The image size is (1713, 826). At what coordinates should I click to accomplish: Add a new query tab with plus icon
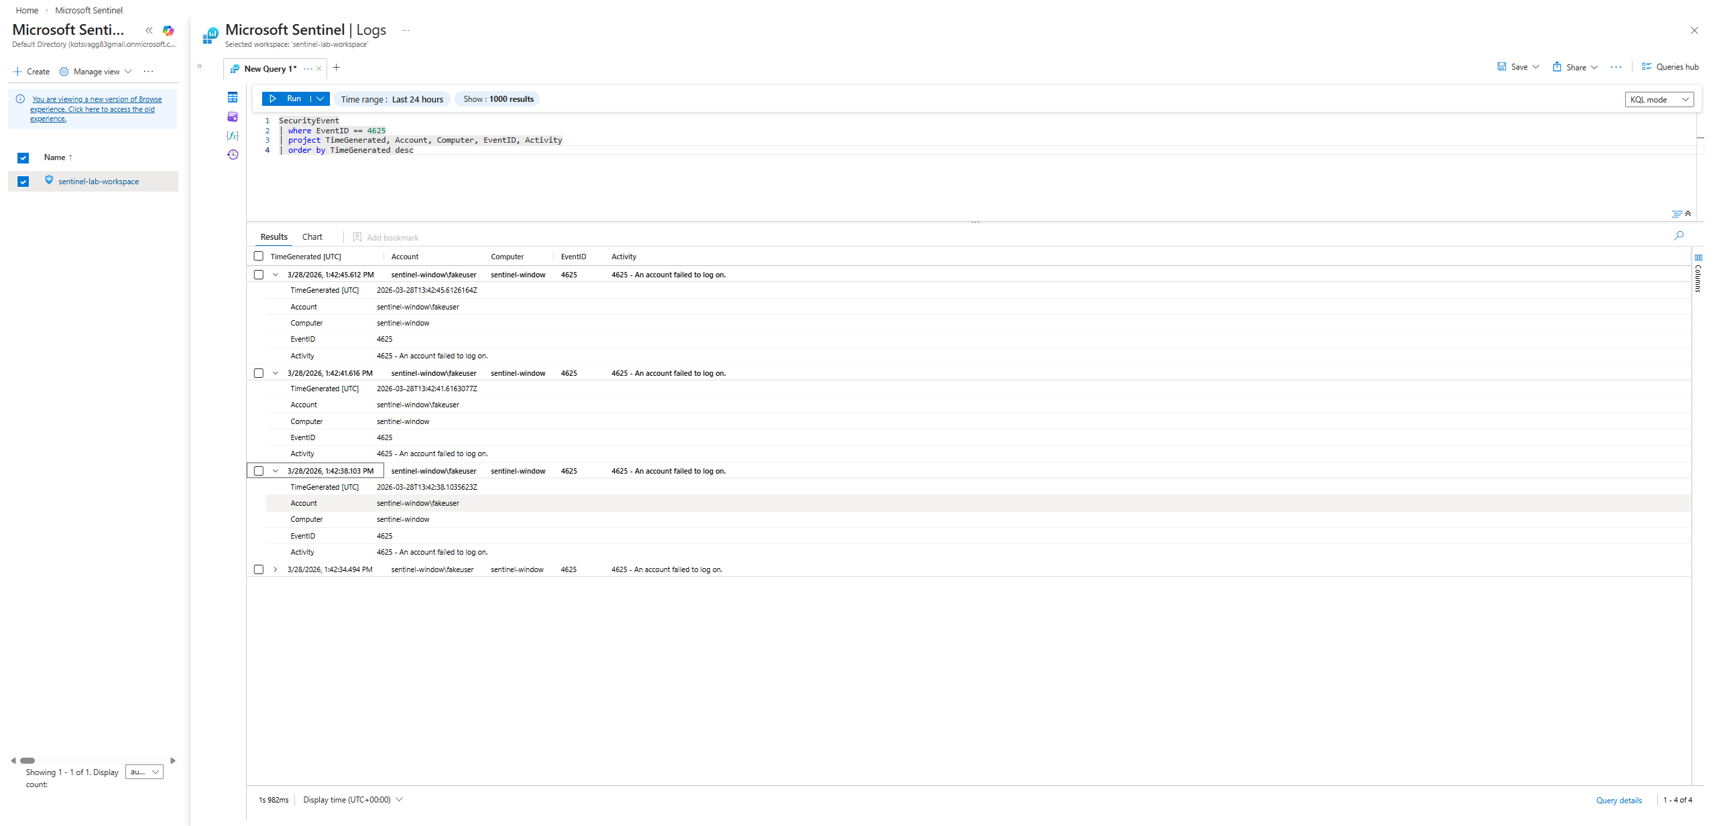pyautogui.click(x=337, y=68)
